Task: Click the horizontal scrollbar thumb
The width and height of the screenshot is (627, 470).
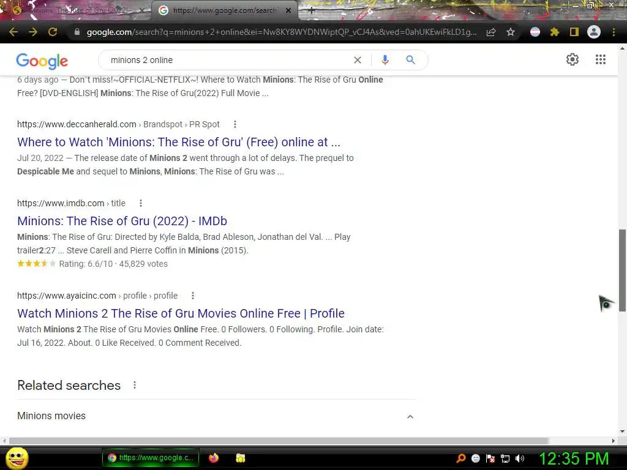Action: (x=279, y=441)
